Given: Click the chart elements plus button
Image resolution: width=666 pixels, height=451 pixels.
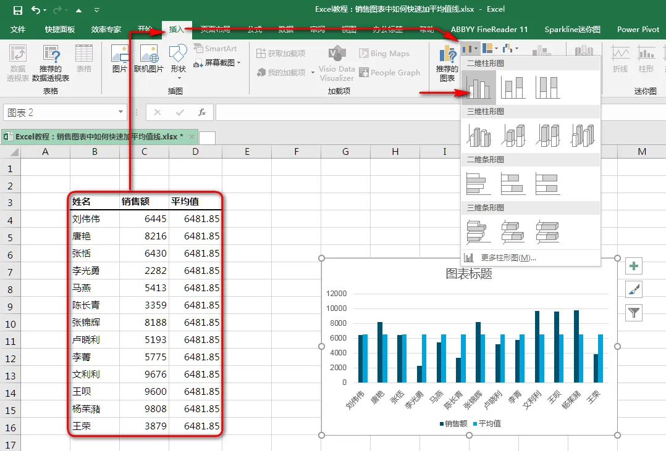Looking at the screenshot, I should (634, 266).
